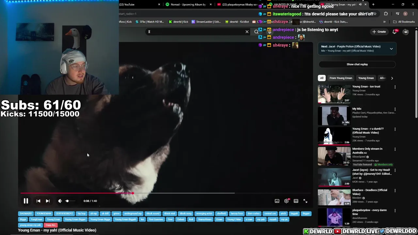Show more filter chips with right arrow
This screenshot has width=418, height=235.
coord(392,78)
